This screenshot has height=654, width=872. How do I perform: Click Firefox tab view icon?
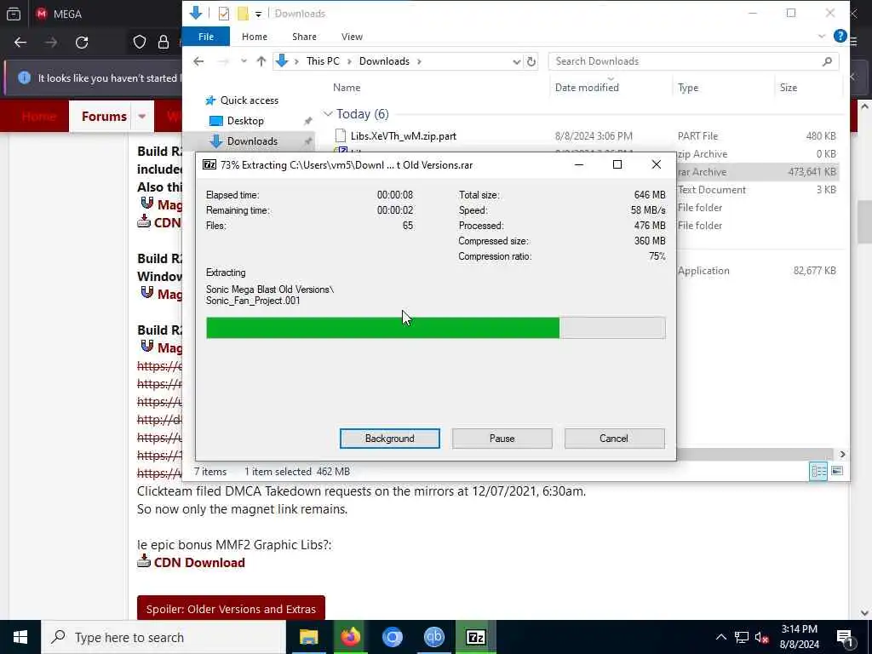(x=14, y=14)
